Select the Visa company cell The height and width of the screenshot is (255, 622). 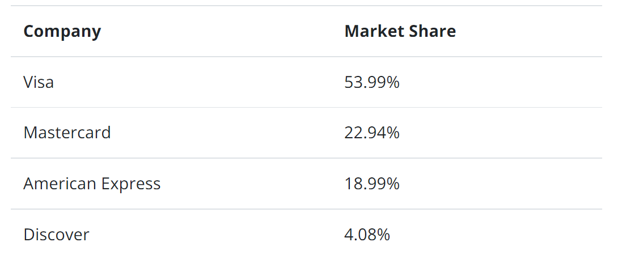point(39,82)
